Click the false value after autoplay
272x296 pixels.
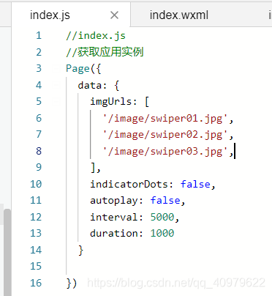point(165,201)
